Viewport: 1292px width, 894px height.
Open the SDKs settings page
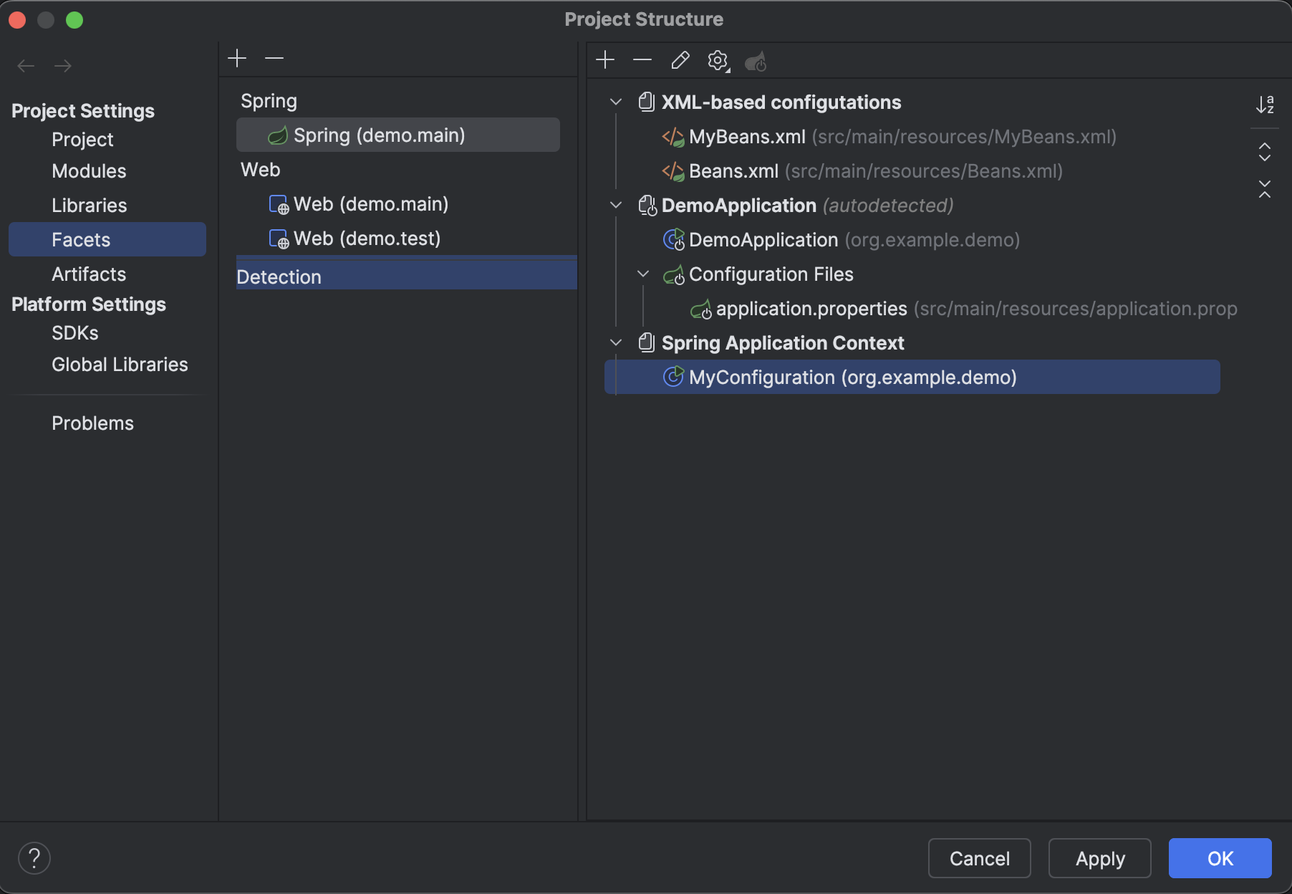coord(75,332)
